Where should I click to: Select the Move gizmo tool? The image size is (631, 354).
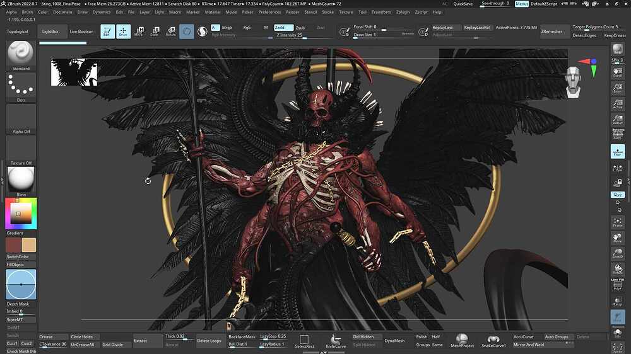click(x=139, y=31)
